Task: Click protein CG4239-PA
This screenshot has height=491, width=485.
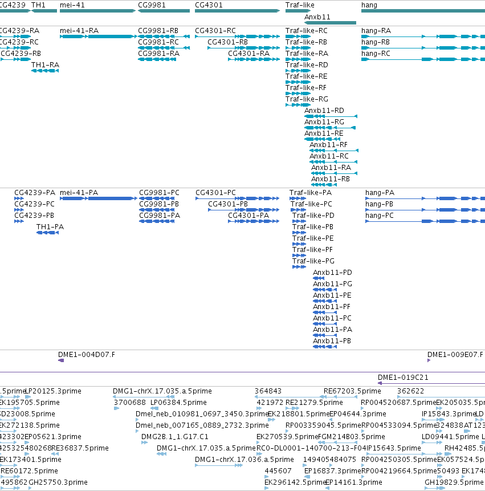Action: tap(35, 193)
